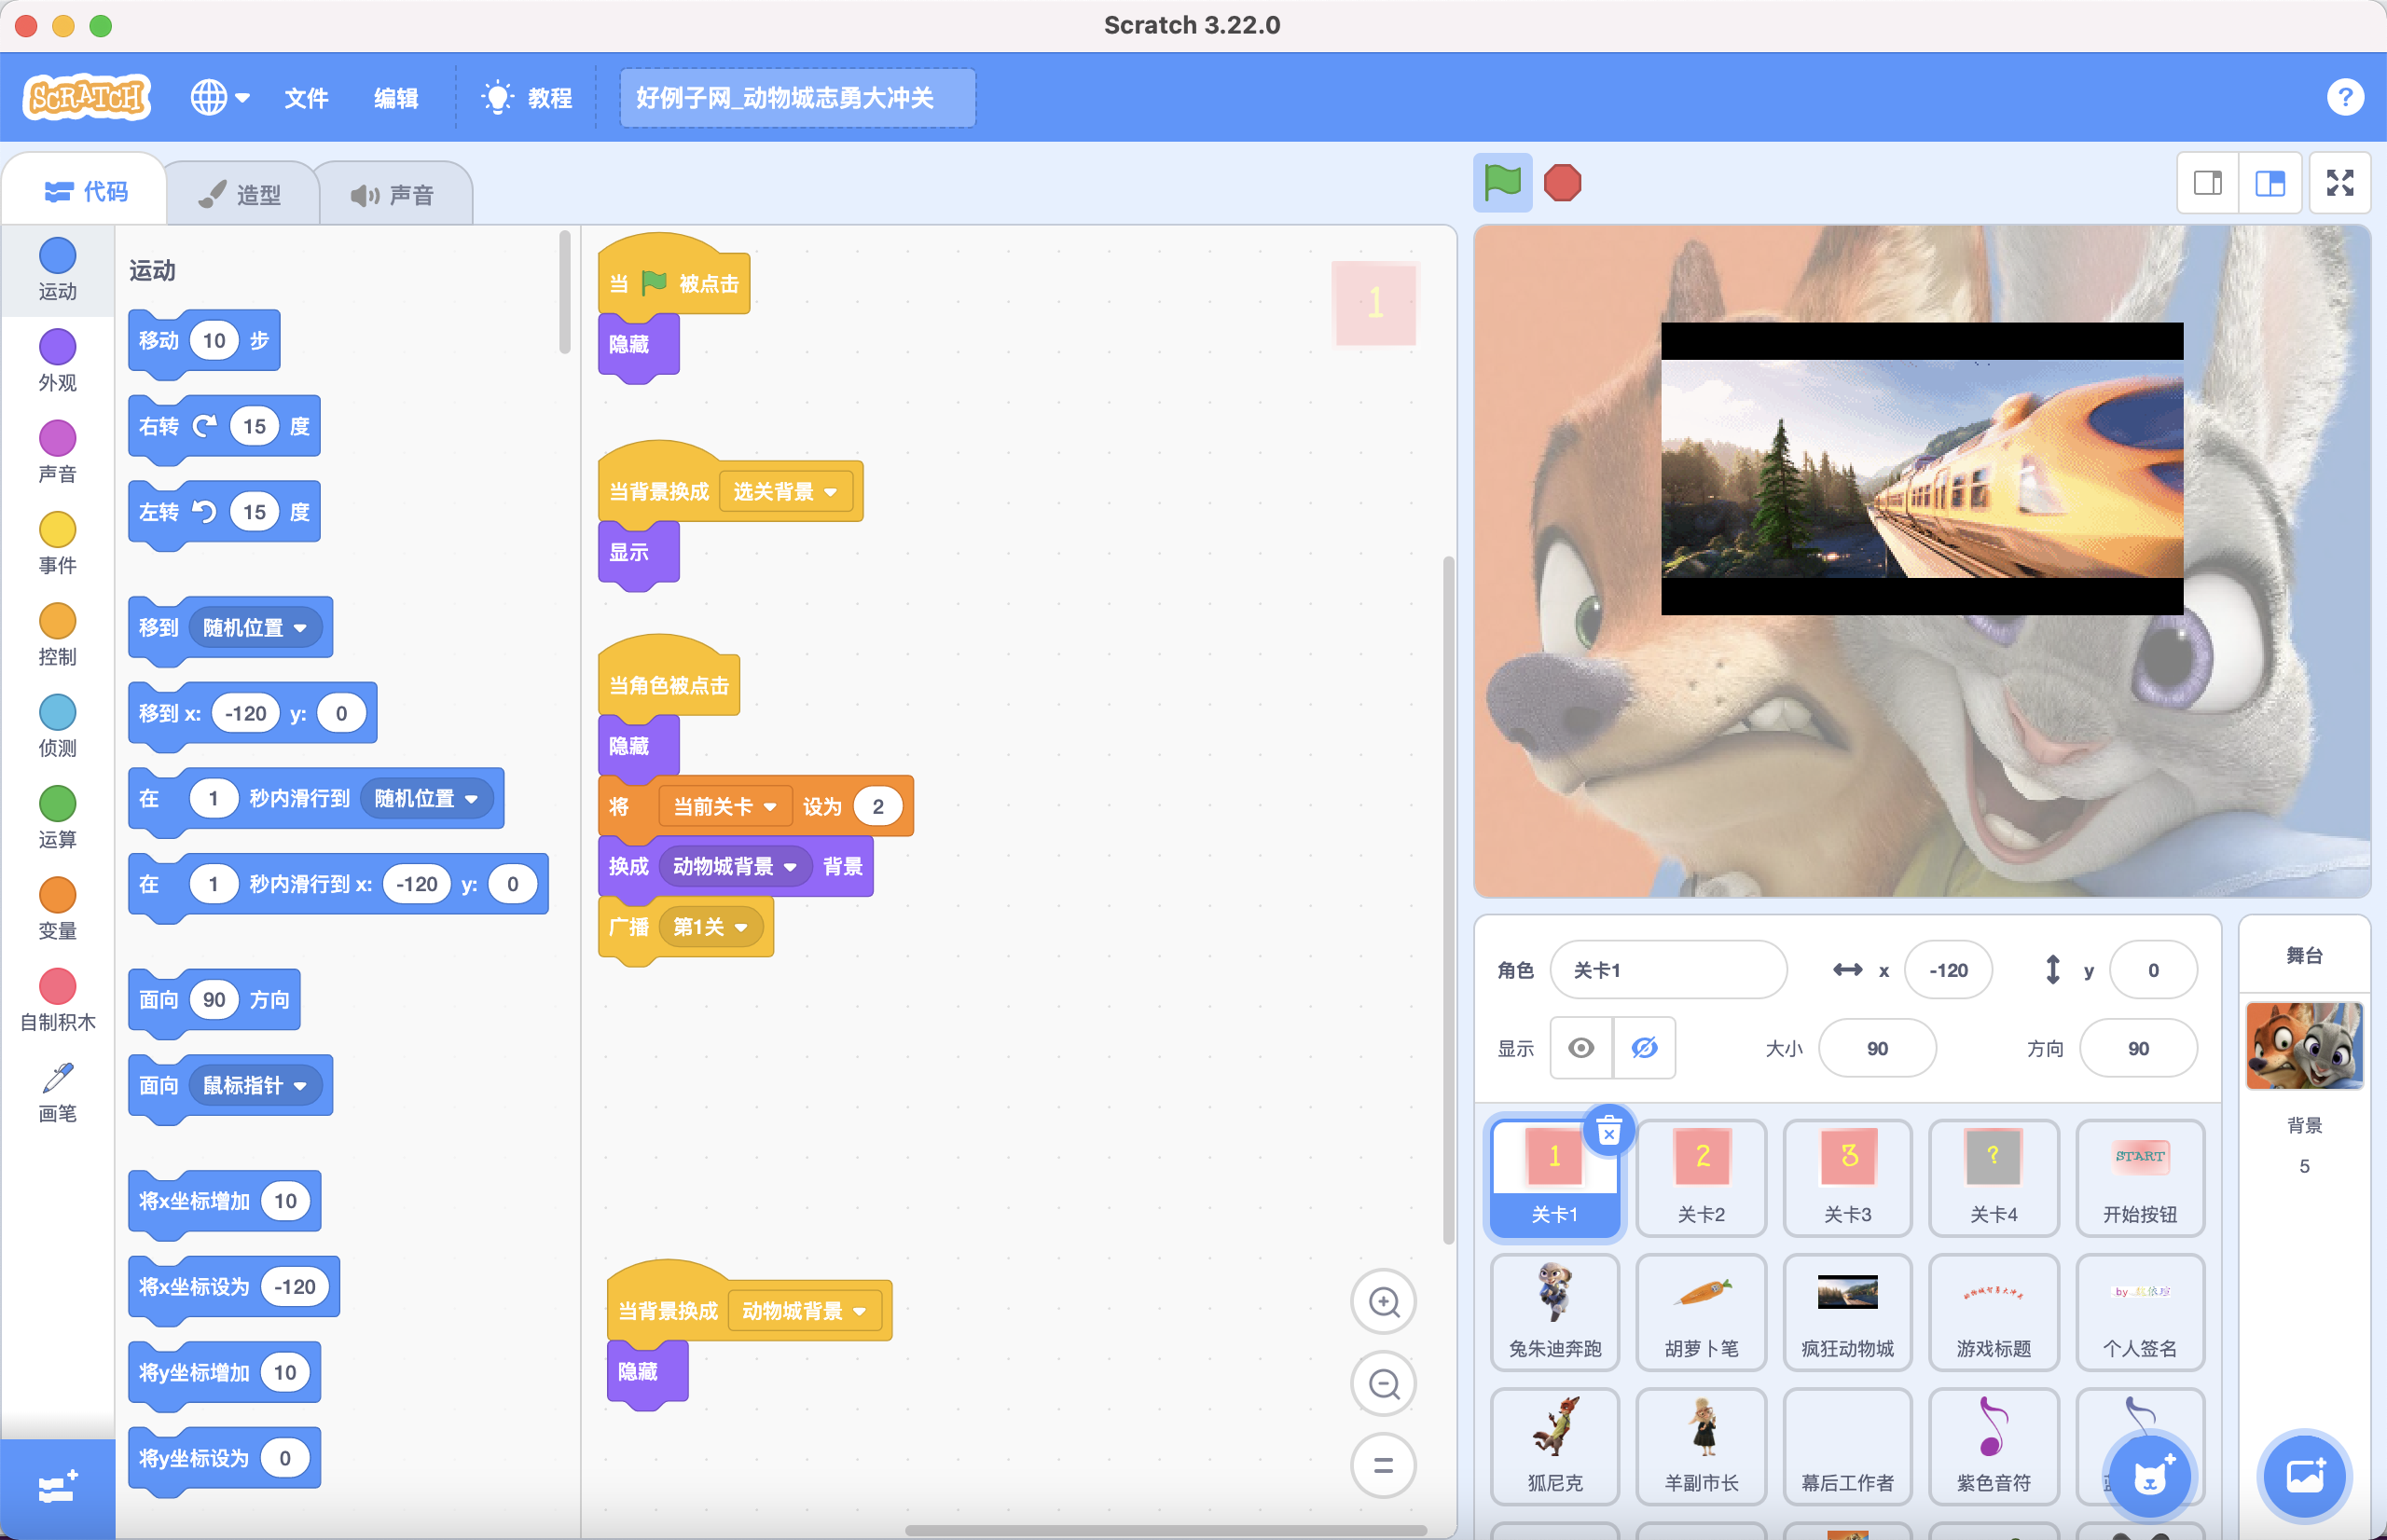Select sprite 胡萝卜笔
Viewport: 2387px width, 1540px height.
point(1701,1312)
